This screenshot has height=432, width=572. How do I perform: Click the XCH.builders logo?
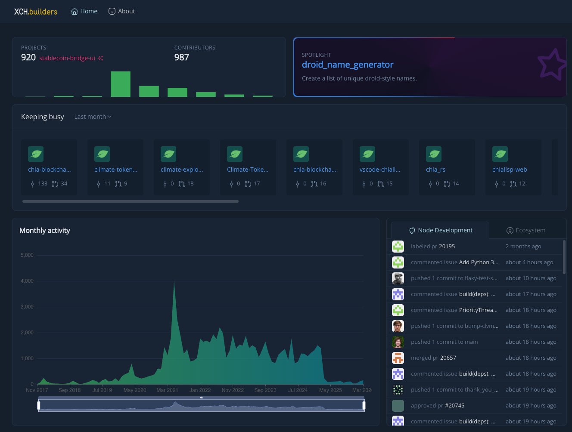[35, 12]
